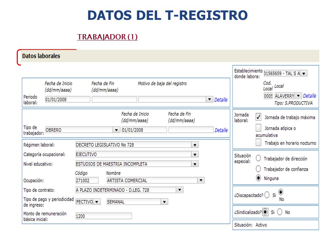Click Tipo de trabajador Fecha de Inicio field

coord(144,130)
